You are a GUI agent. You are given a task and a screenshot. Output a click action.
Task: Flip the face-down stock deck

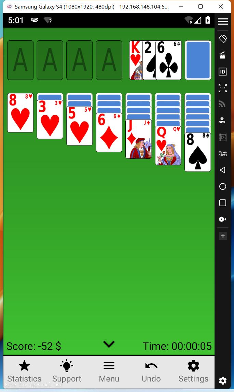point(198,60)
